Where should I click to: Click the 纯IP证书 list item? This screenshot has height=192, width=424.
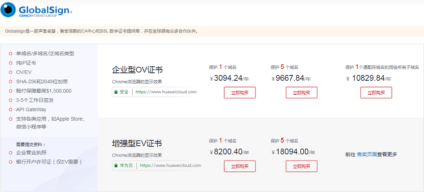[26, 63]
